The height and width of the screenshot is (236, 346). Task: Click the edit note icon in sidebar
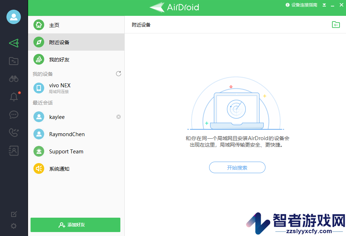[14, 214]
